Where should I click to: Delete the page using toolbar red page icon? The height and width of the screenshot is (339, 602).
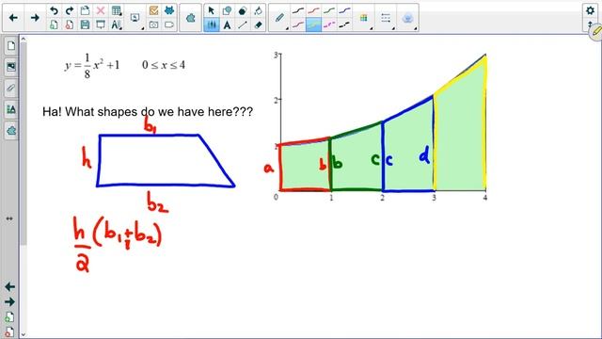[70, 25]
